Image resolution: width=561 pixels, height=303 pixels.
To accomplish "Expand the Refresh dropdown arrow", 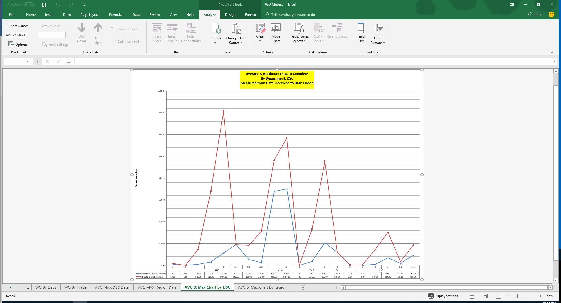I will click(215, 43).
